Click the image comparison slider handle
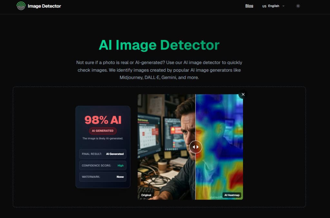This screenshot has height=218, width=330. (x=196, y=147)
